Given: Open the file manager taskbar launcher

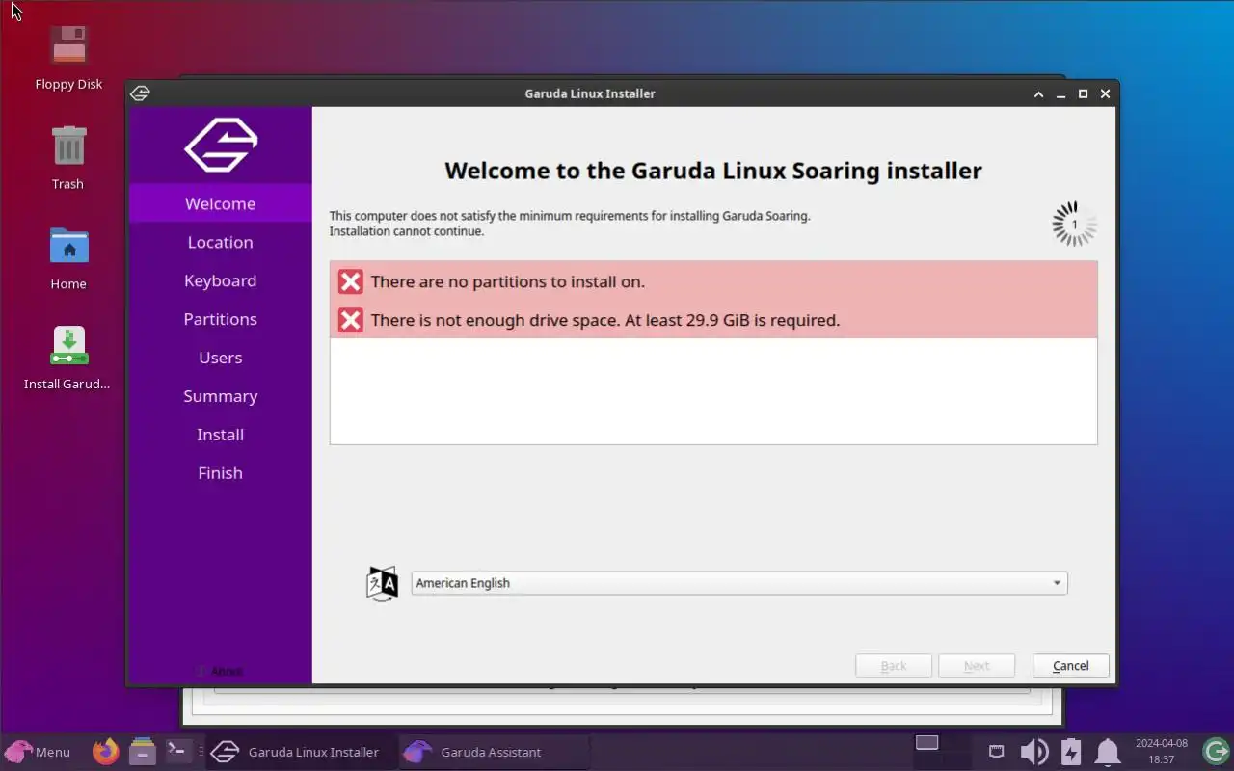Looking at the screenshot, I should pos(143,751).
